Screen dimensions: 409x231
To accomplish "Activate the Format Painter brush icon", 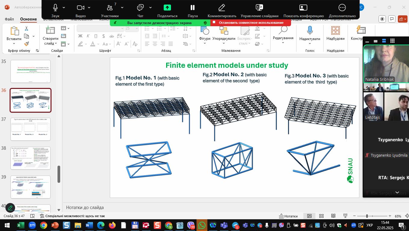I will pyautogui.click(x=26, y=44).
